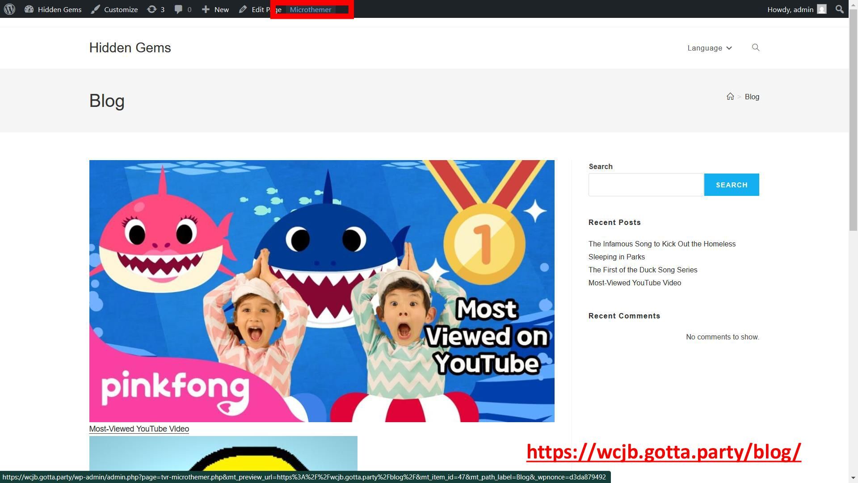Screen dimensions: 858x483
Task: Go to Hidden Gems site title
Action: pyautogui.click(x=130, y=48)
